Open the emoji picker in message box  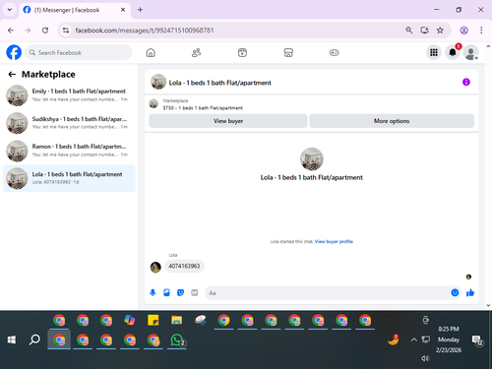455,292
